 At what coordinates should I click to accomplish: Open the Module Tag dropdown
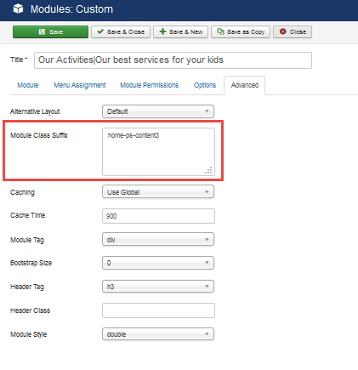[158, 240]
